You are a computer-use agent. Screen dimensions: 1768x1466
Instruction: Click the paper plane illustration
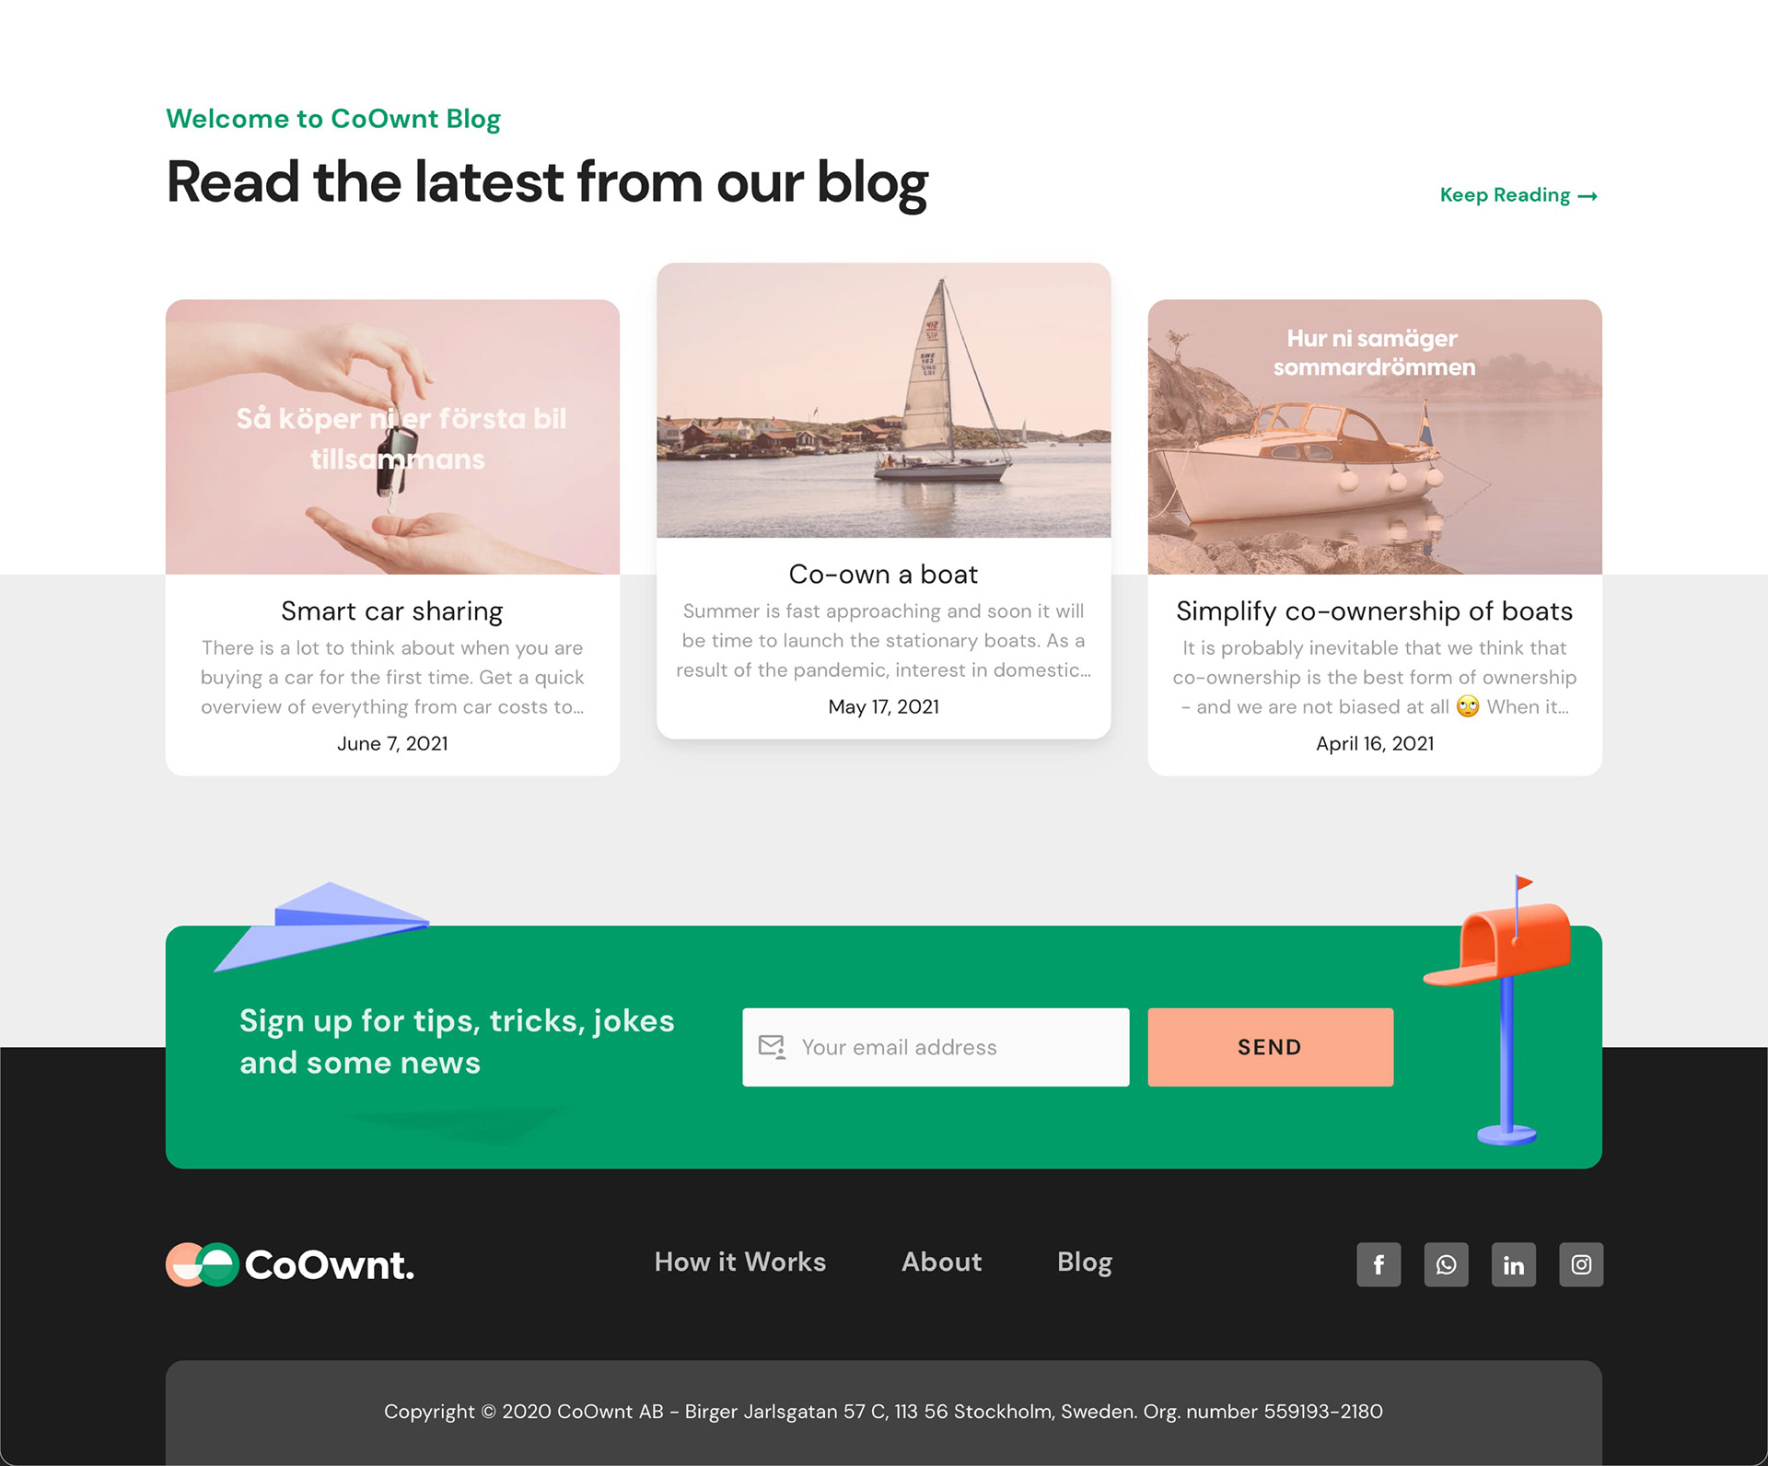[x=322, y=925]
